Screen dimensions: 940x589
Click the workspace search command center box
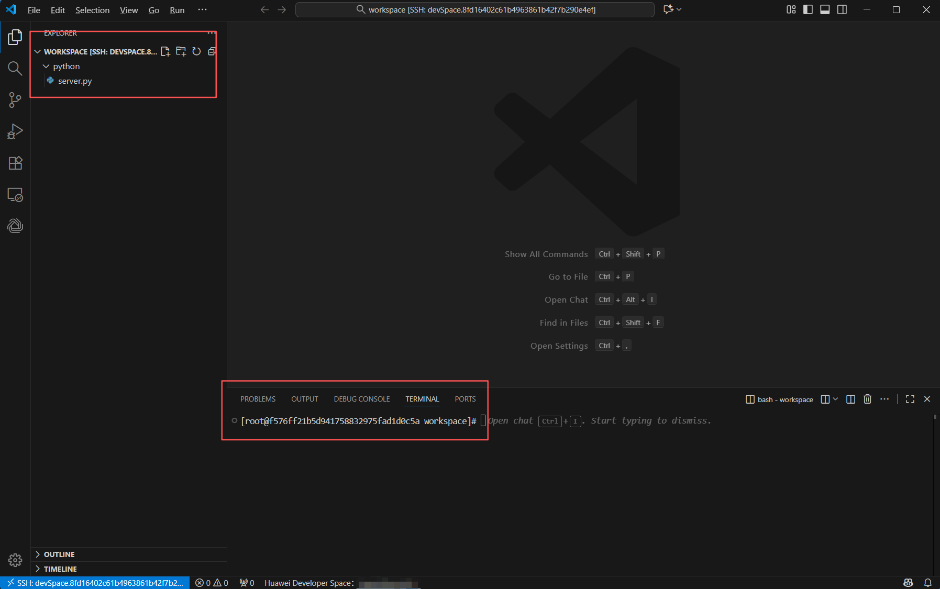[475, 9]
